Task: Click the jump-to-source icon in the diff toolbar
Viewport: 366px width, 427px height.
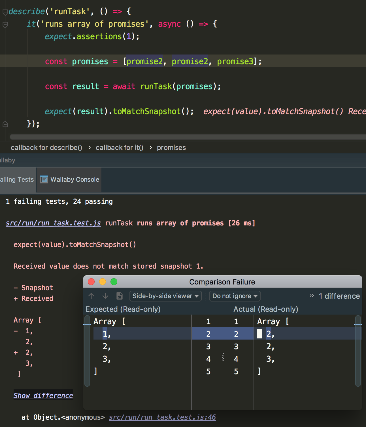Action: [x=119, y=296]
